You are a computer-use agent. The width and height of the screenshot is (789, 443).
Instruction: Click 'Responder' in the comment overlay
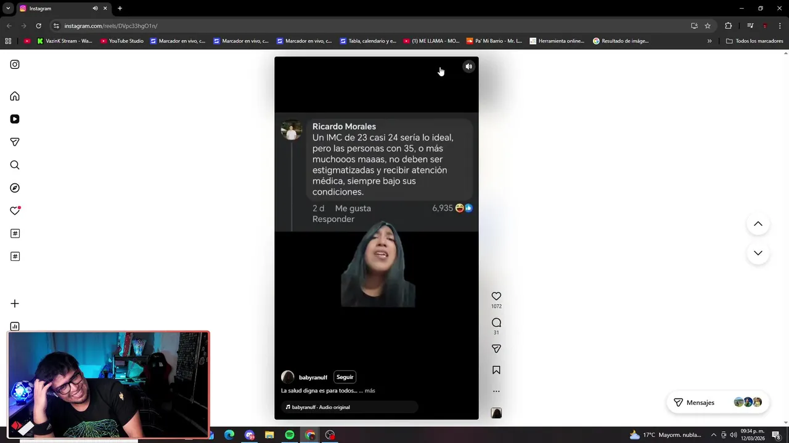click(x=333, y=219)
